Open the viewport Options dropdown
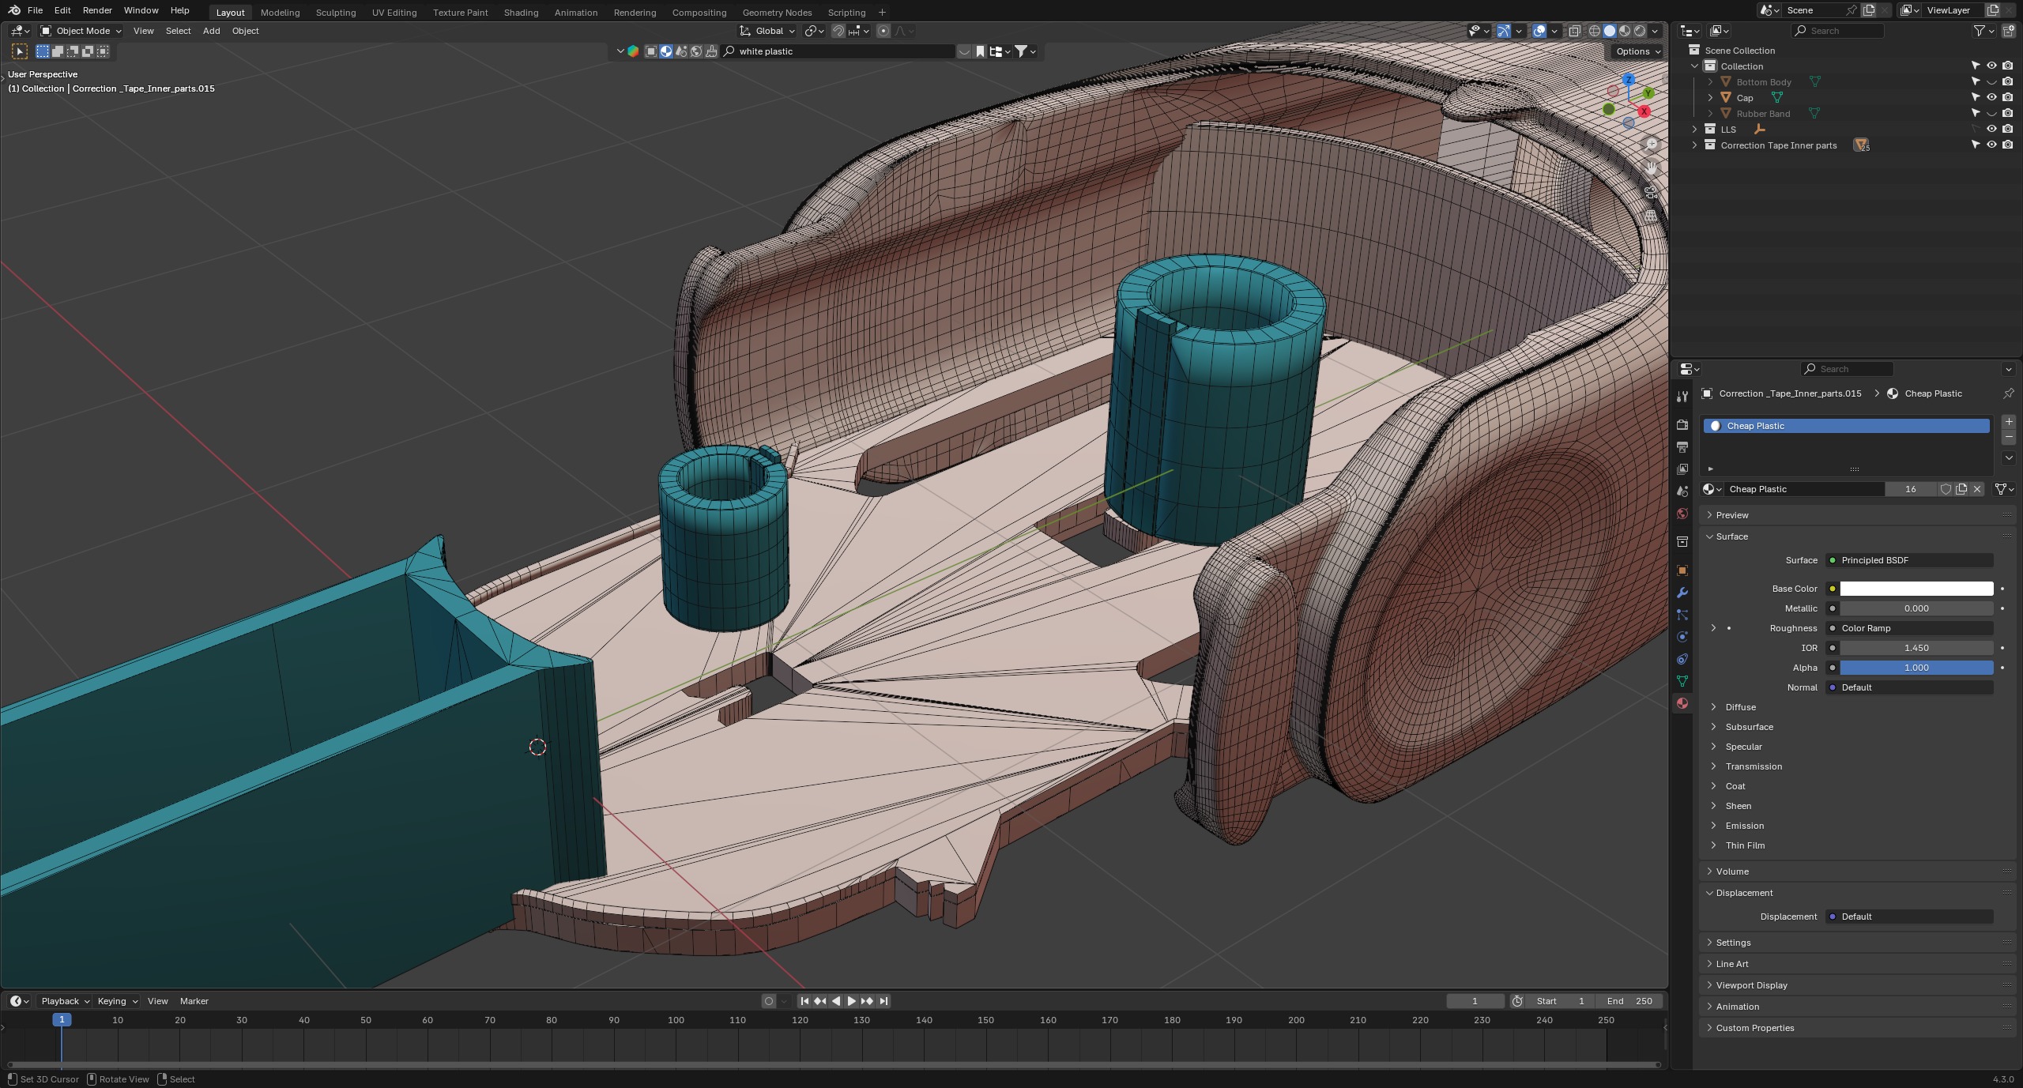The height and width of the screenshot is (1088, 2023). point(1638,51)
